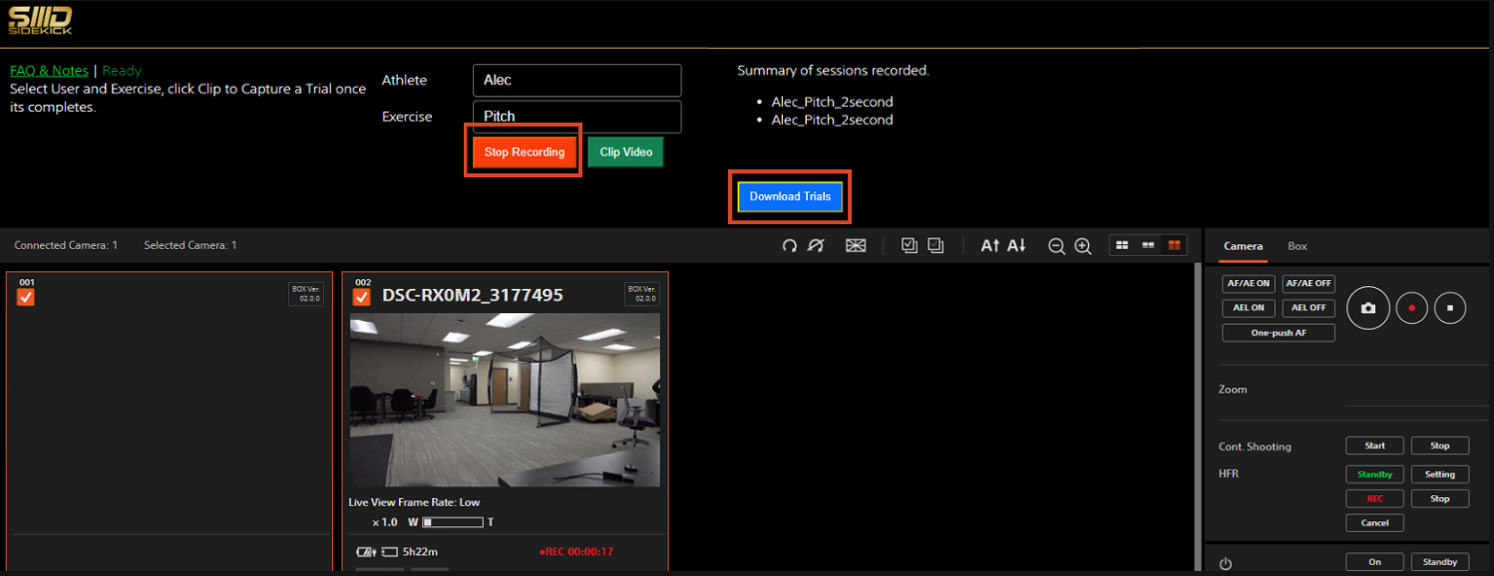Open the Camera tab
Viewport: 1494px width, 576px height.
1243,246
